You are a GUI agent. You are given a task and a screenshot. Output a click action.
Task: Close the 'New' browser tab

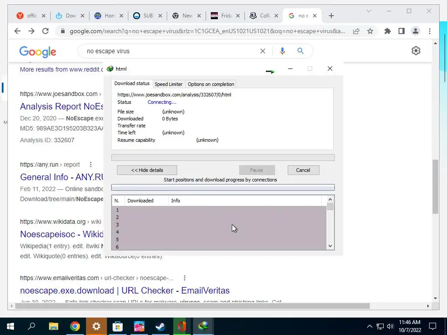coord(199,16)
